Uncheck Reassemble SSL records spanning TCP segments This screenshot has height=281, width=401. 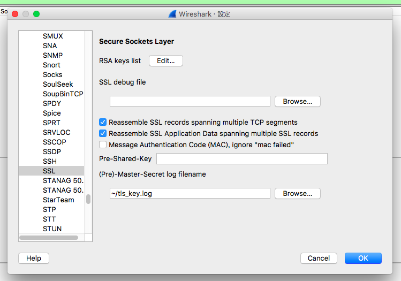pyautogui.click(x=103, y=122)
